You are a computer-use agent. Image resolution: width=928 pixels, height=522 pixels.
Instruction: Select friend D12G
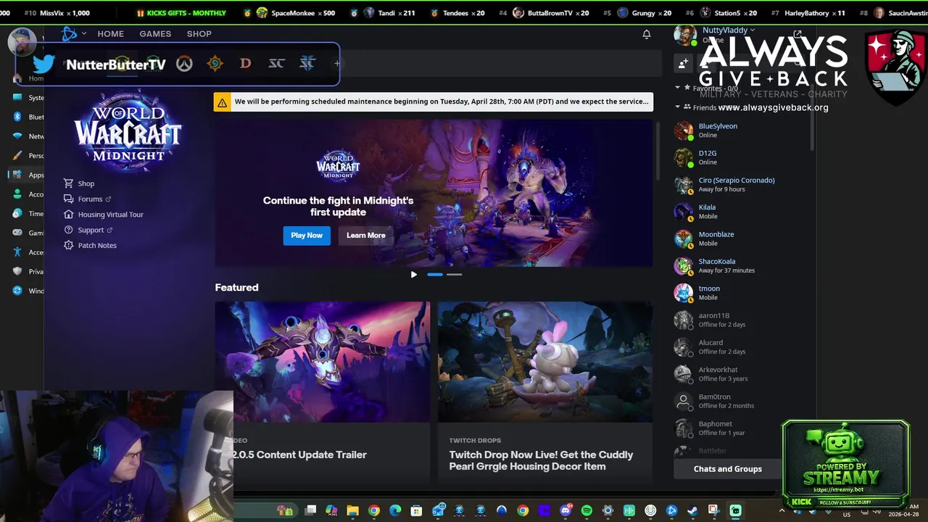(x=739, y=157)
